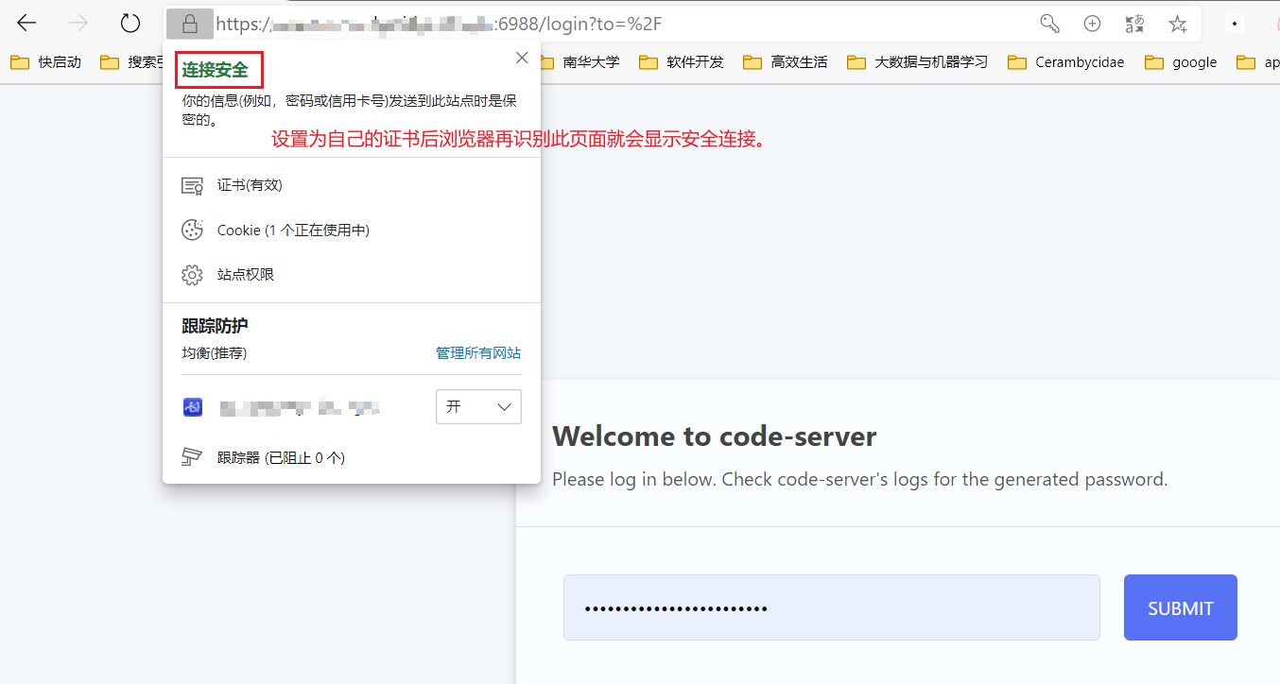This screenshot has height=684, width=1280.
Task: Click the 你的信息 privacy description text
Action: [350, 110]
